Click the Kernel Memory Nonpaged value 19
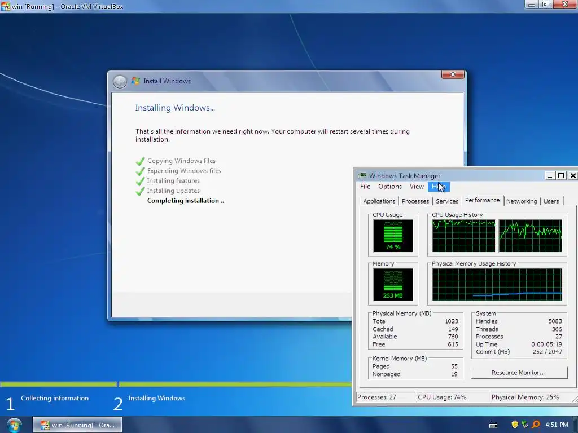 454,374
